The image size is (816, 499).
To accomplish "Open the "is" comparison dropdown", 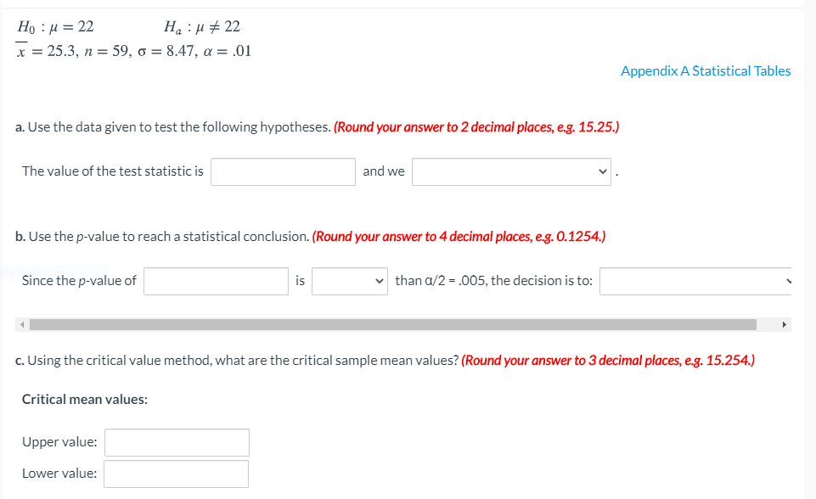I will (348, 281).
